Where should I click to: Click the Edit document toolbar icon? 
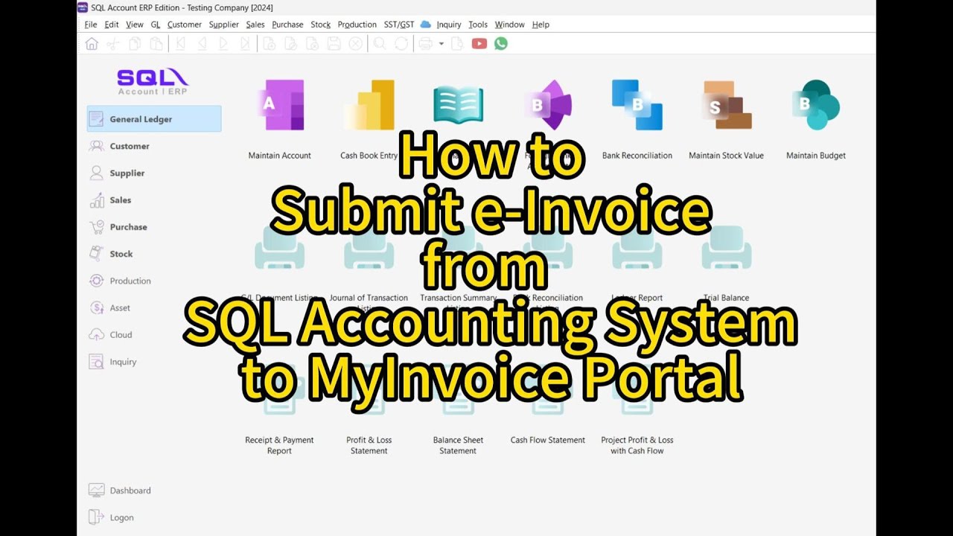pos(291,44)
